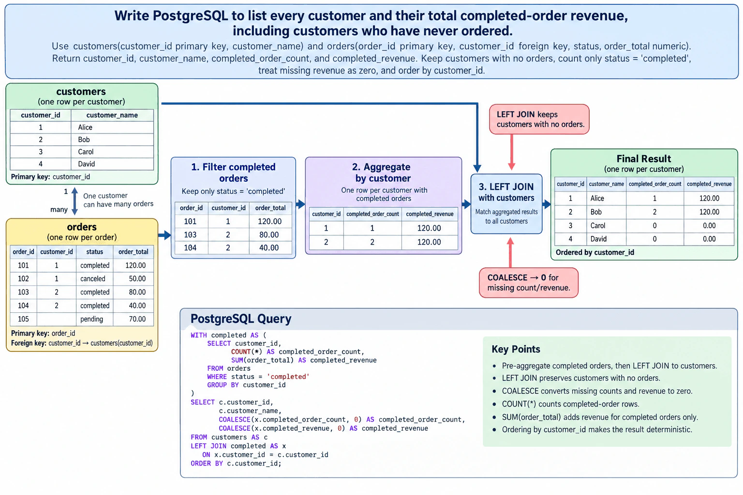Click "completed_order_count" header in Final Result table
743x495 pixels.
coord(655,184)
